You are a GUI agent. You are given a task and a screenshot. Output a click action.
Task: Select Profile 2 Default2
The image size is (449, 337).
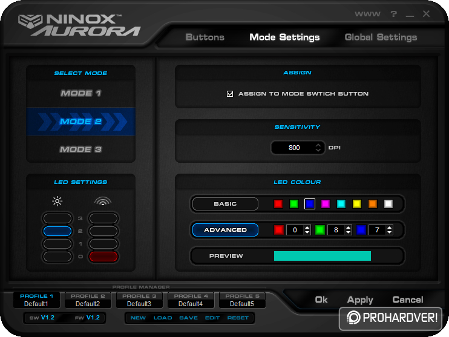point(88,300)
